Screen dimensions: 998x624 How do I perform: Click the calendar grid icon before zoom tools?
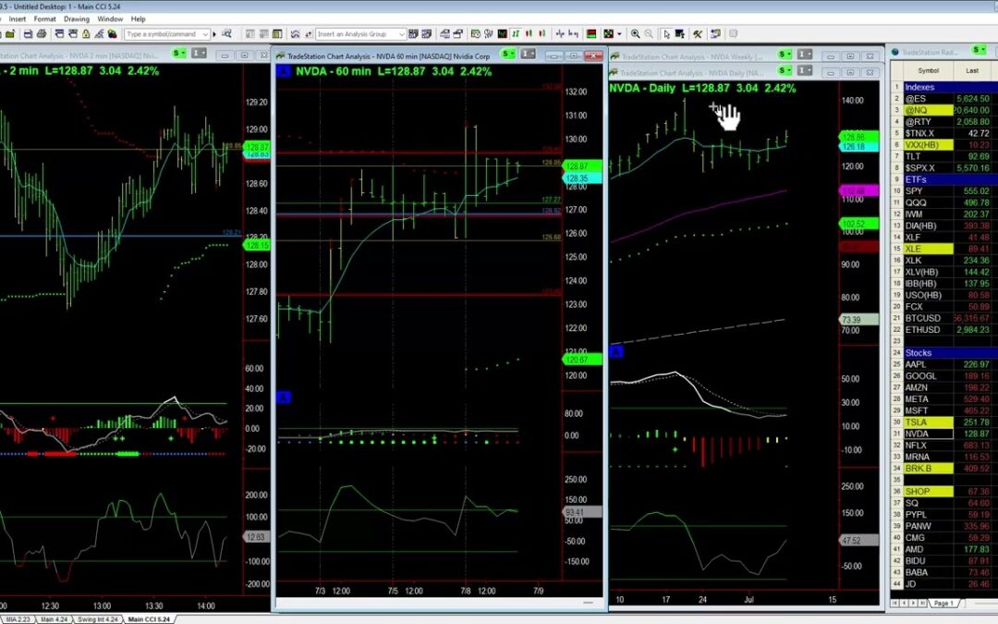[x=608, y=34]
